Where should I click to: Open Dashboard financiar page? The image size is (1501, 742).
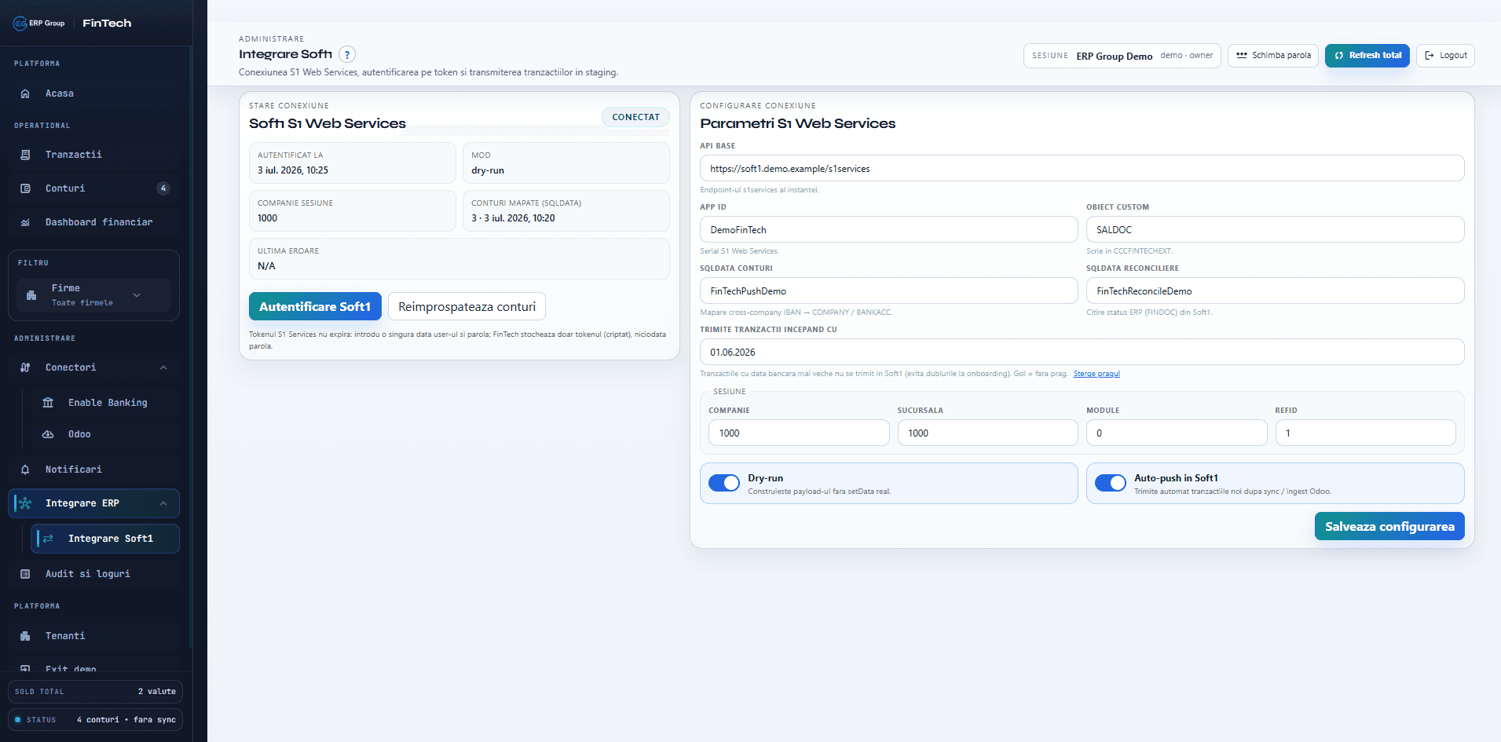click(x=94, y=222)
